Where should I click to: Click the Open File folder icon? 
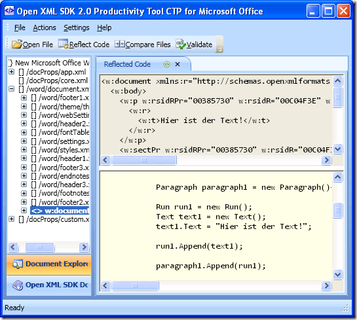click(x=17, y=44)
